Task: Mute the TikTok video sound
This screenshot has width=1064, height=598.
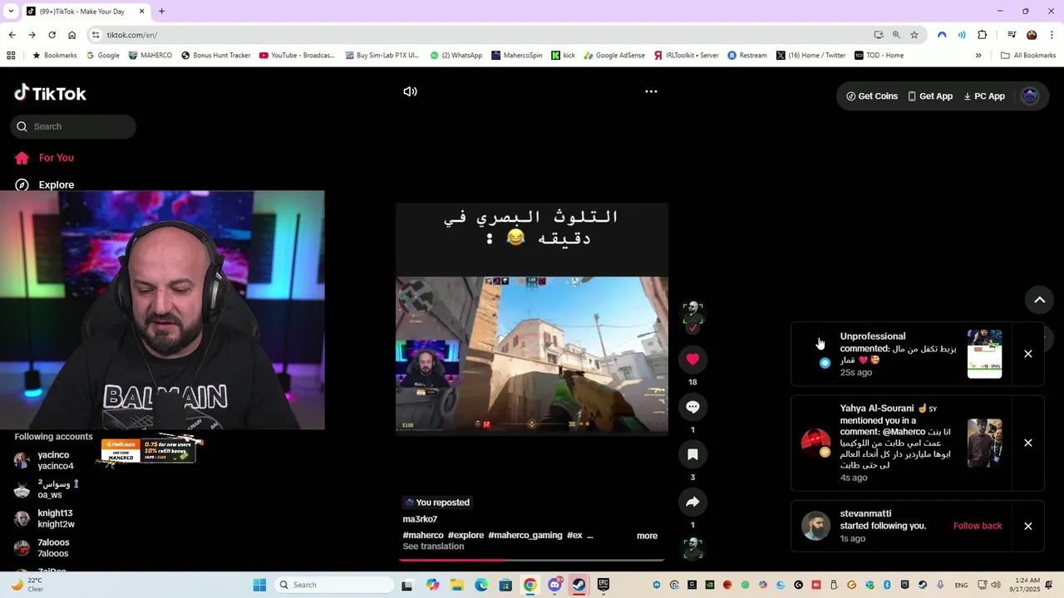Action: pyautogui.click(x=410, y=91)
